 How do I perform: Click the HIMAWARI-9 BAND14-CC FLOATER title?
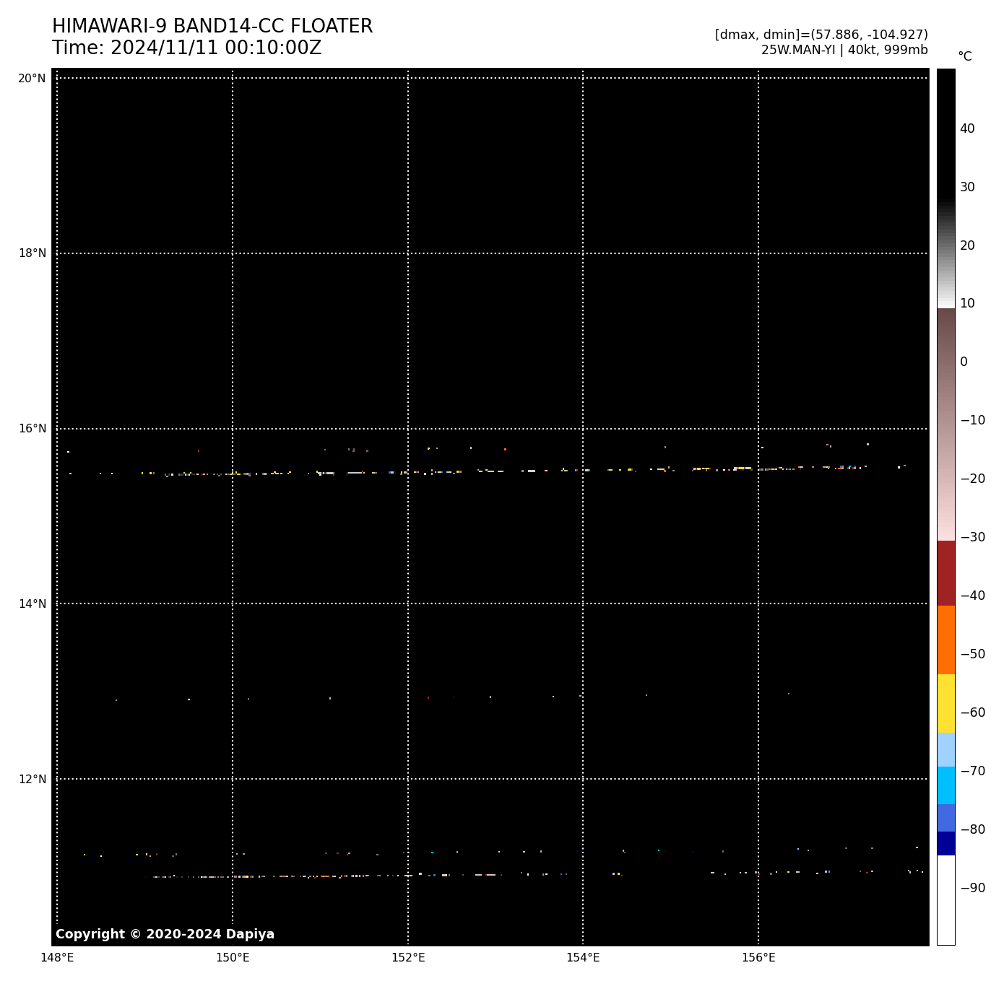212,27
